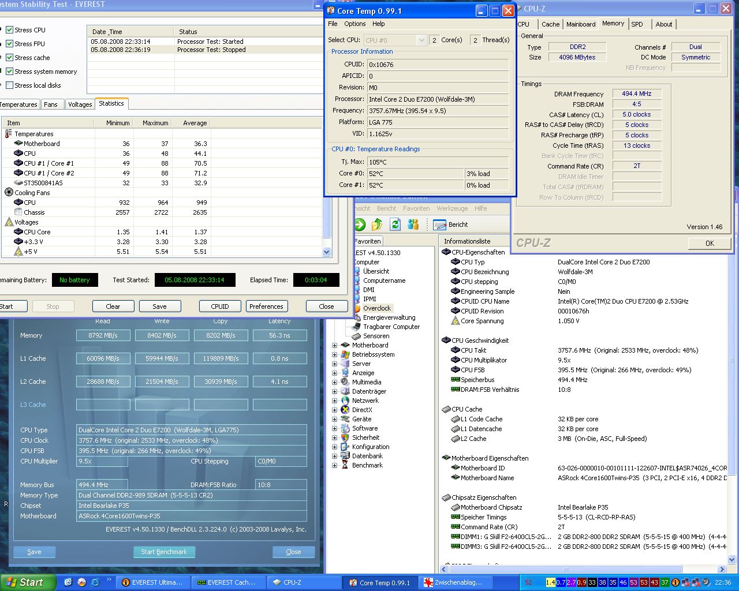
Task: Open the About tab in CPU-Z
Action: [x=664, y=24]
